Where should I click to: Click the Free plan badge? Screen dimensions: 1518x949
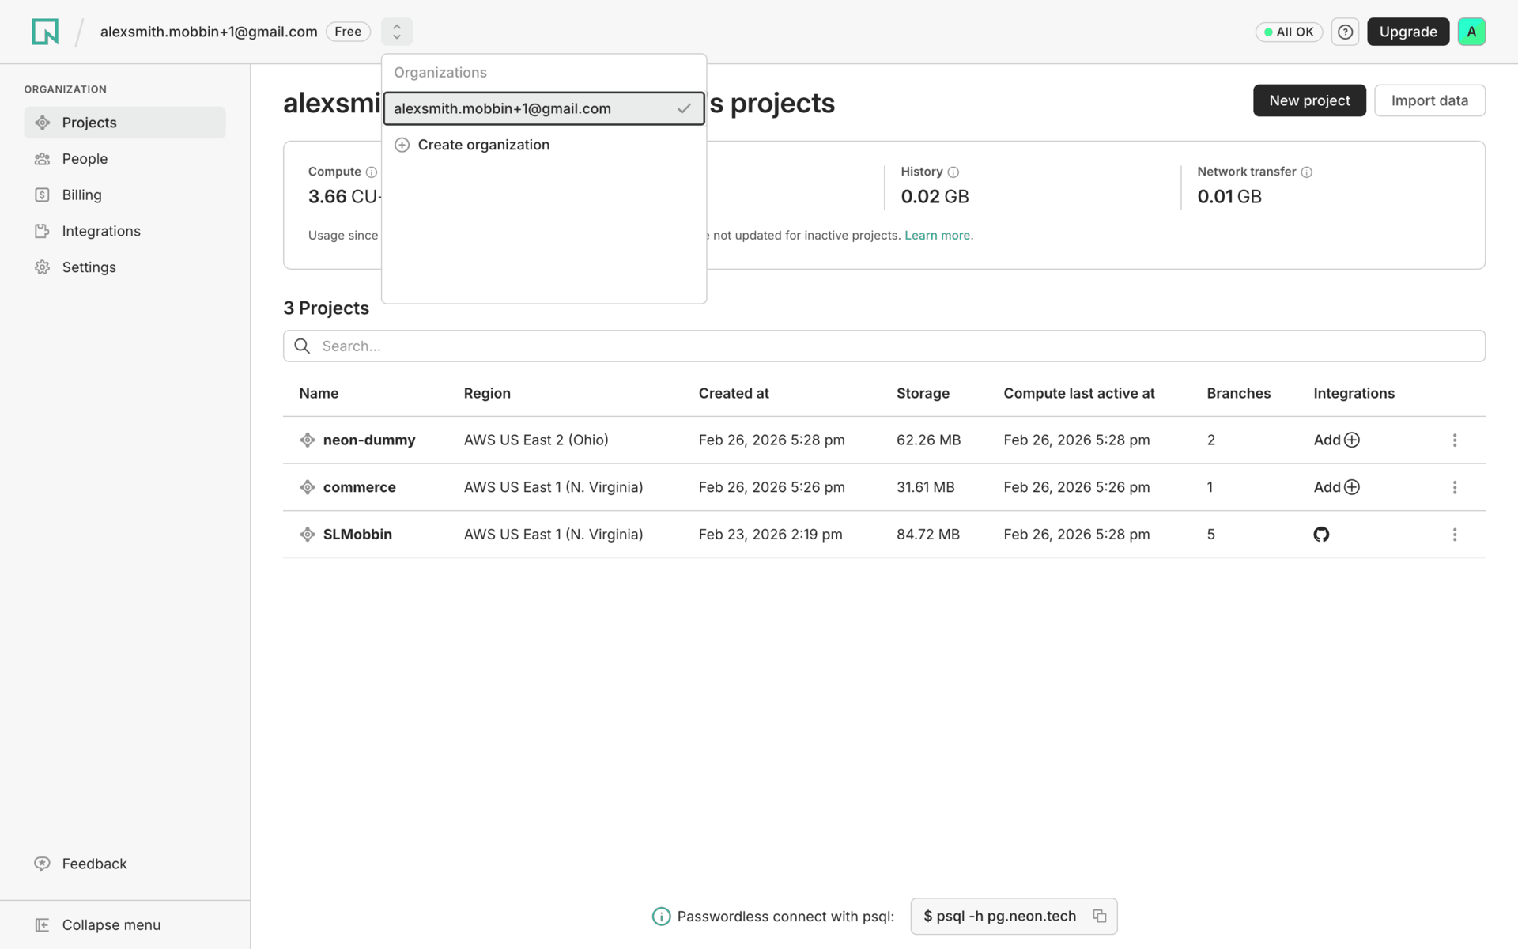[x=348, y=32]
